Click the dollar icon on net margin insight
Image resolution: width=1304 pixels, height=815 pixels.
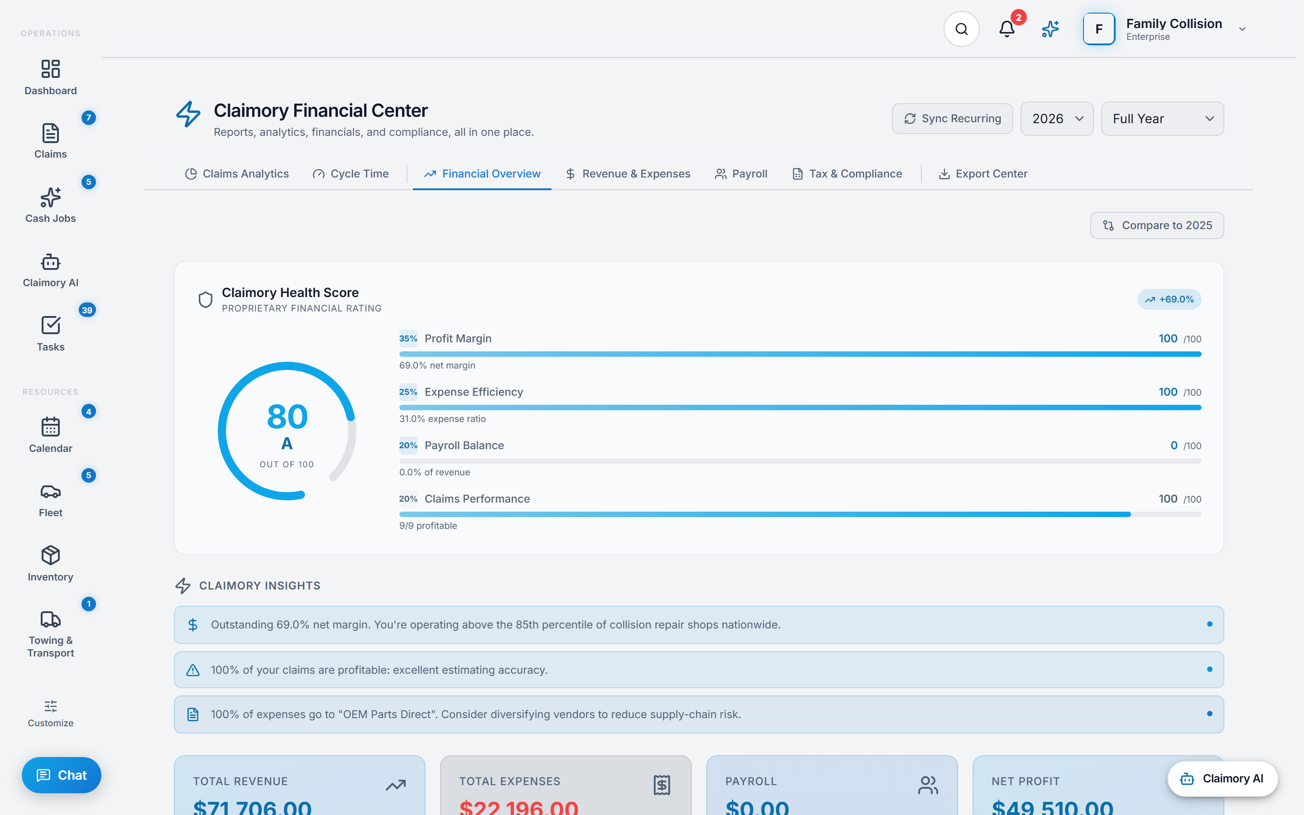pos(192,625)
